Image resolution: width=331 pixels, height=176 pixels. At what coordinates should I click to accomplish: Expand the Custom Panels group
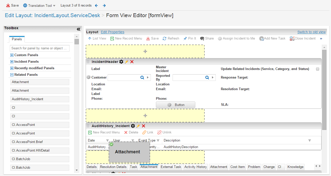tap(12, 55)
